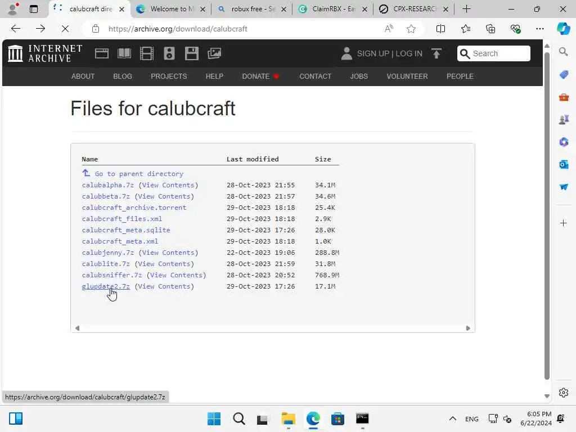The width and height of the screenshot is (576, 432).
Task: Open Internet Archive web (Wayback) icon
Action: coord(101,53)
